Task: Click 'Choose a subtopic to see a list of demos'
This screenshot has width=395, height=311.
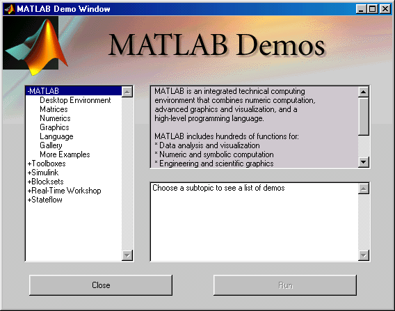Action: (x=218, y=188)
